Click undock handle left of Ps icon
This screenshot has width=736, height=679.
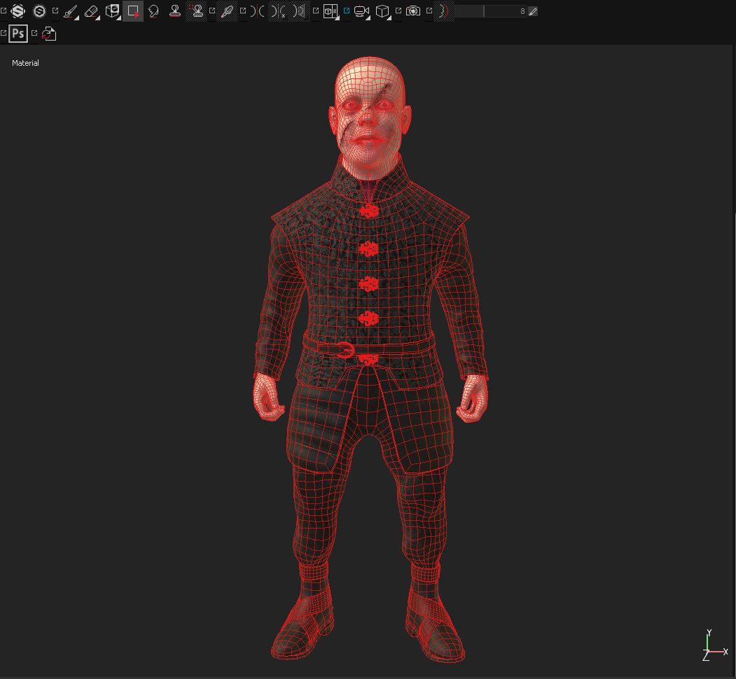coord(4,33)
